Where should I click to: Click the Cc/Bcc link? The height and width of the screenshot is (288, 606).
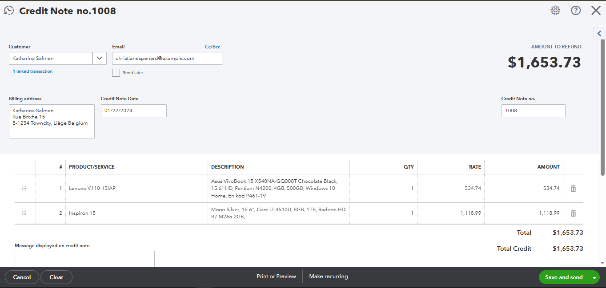pos(213,47)
